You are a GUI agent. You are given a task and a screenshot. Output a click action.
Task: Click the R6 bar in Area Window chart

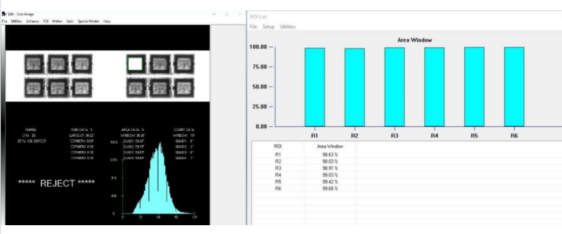click(x=514, y=87)
